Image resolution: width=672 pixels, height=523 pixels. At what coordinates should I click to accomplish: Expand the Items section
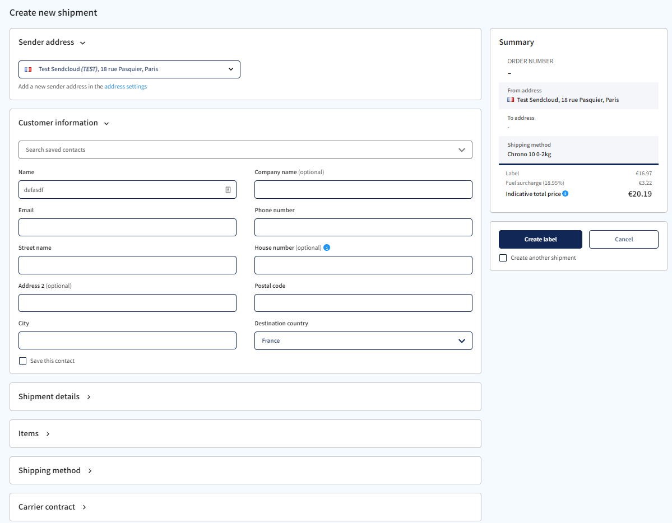point(48,433)
